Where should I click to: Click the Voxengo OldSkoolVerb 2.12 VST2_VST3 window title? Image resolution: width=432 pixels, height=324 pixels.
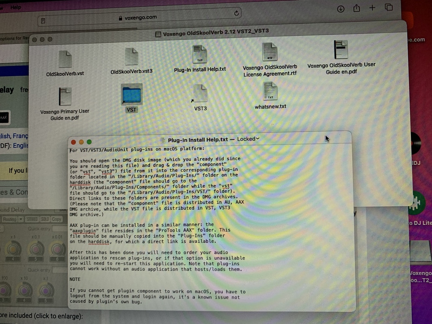[216, 32]
